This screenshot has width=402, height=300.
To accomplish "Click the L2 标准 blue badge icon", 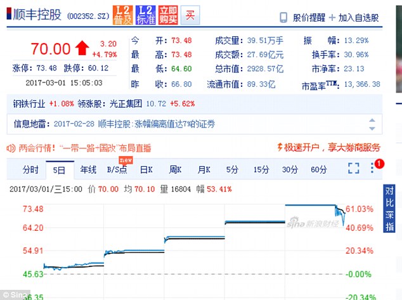I will [146, 14].
